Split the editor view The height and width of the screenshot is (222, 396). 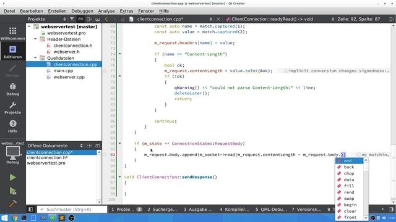[x=391, y=19]
